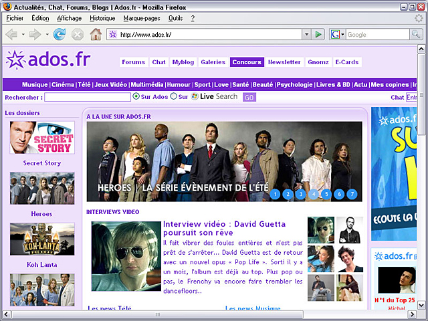Screen dimensions: 428x321
Task: Click the Live Search logo icon
Action: [x=195, y=96]
